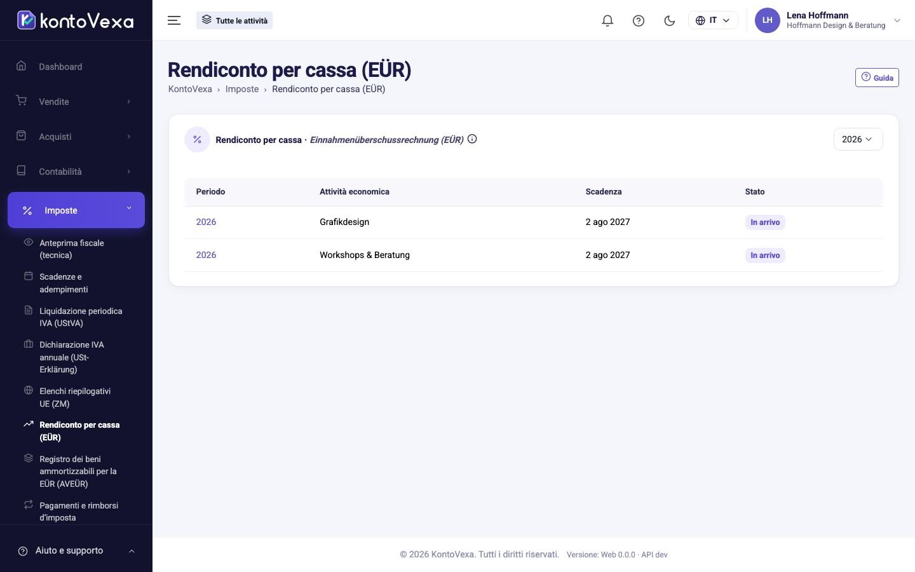Click the info icon beside Einnahmenüberschussrechnung
Screen dimensions: 915x572
(472, 139)
